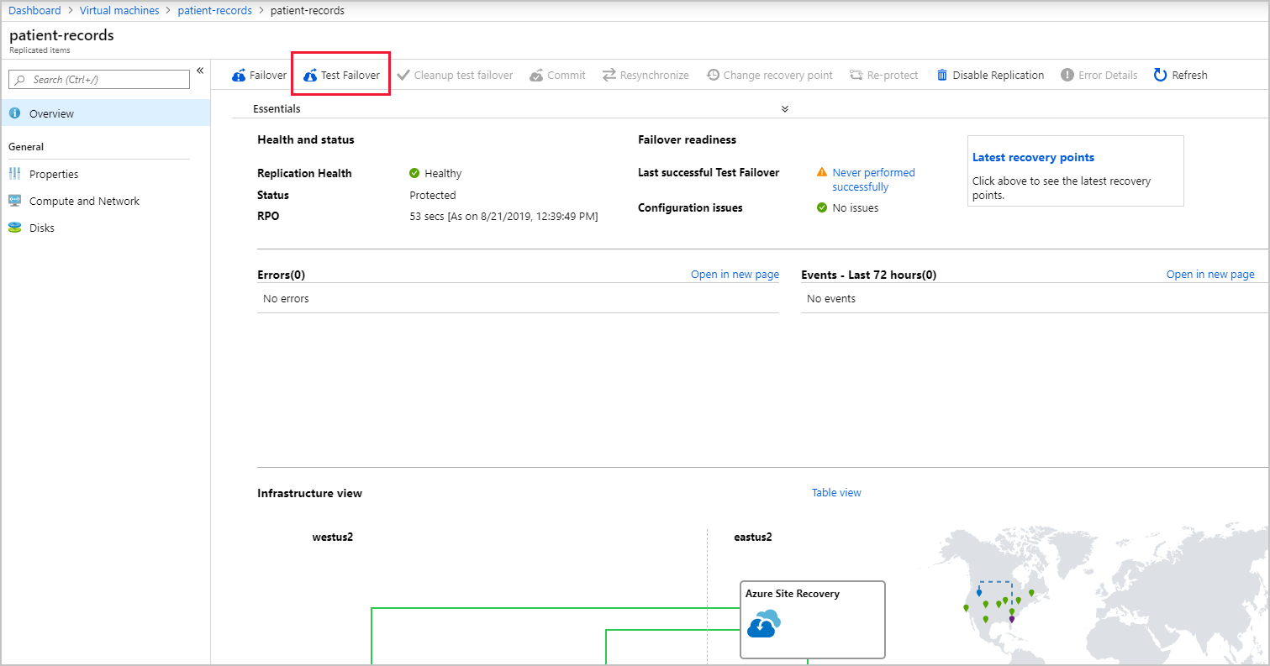The height and width of the screenshot is (666, 1270).
Task: Go to Dashboard breadcrumb
Action: click(x=34, y=11)
